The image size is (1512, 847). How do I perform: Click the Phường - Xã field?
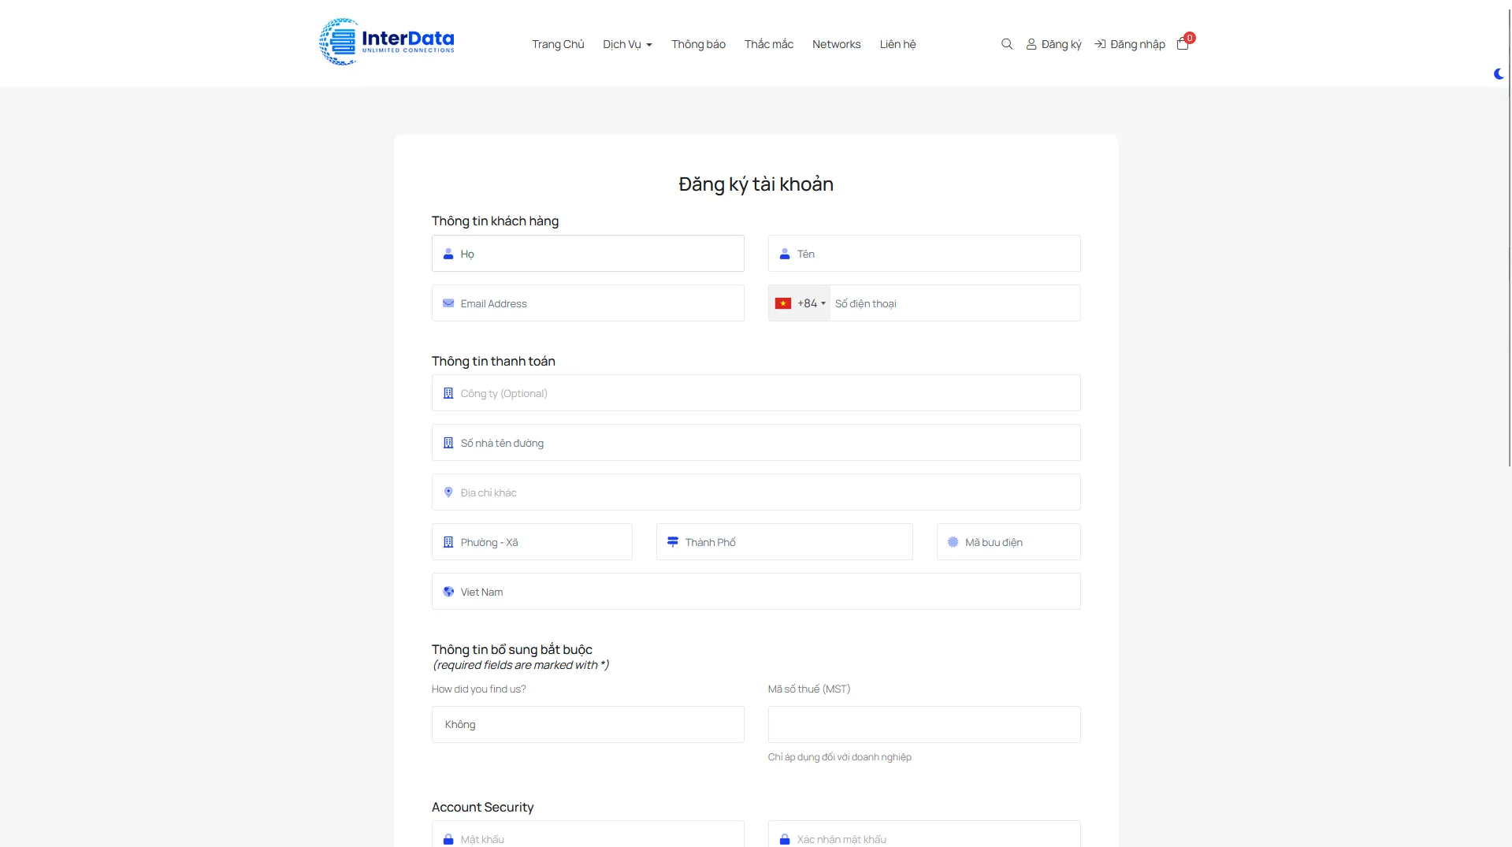[532, 542]
